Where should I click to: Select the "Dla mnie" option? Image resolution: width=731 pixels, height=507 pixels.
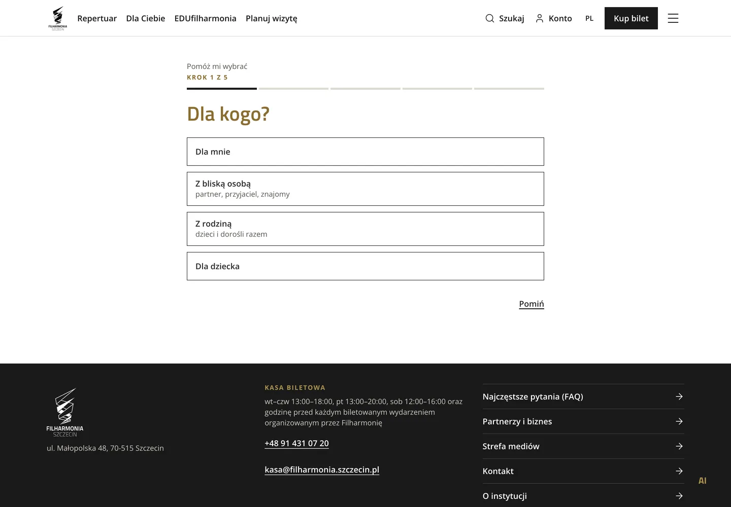365,152
